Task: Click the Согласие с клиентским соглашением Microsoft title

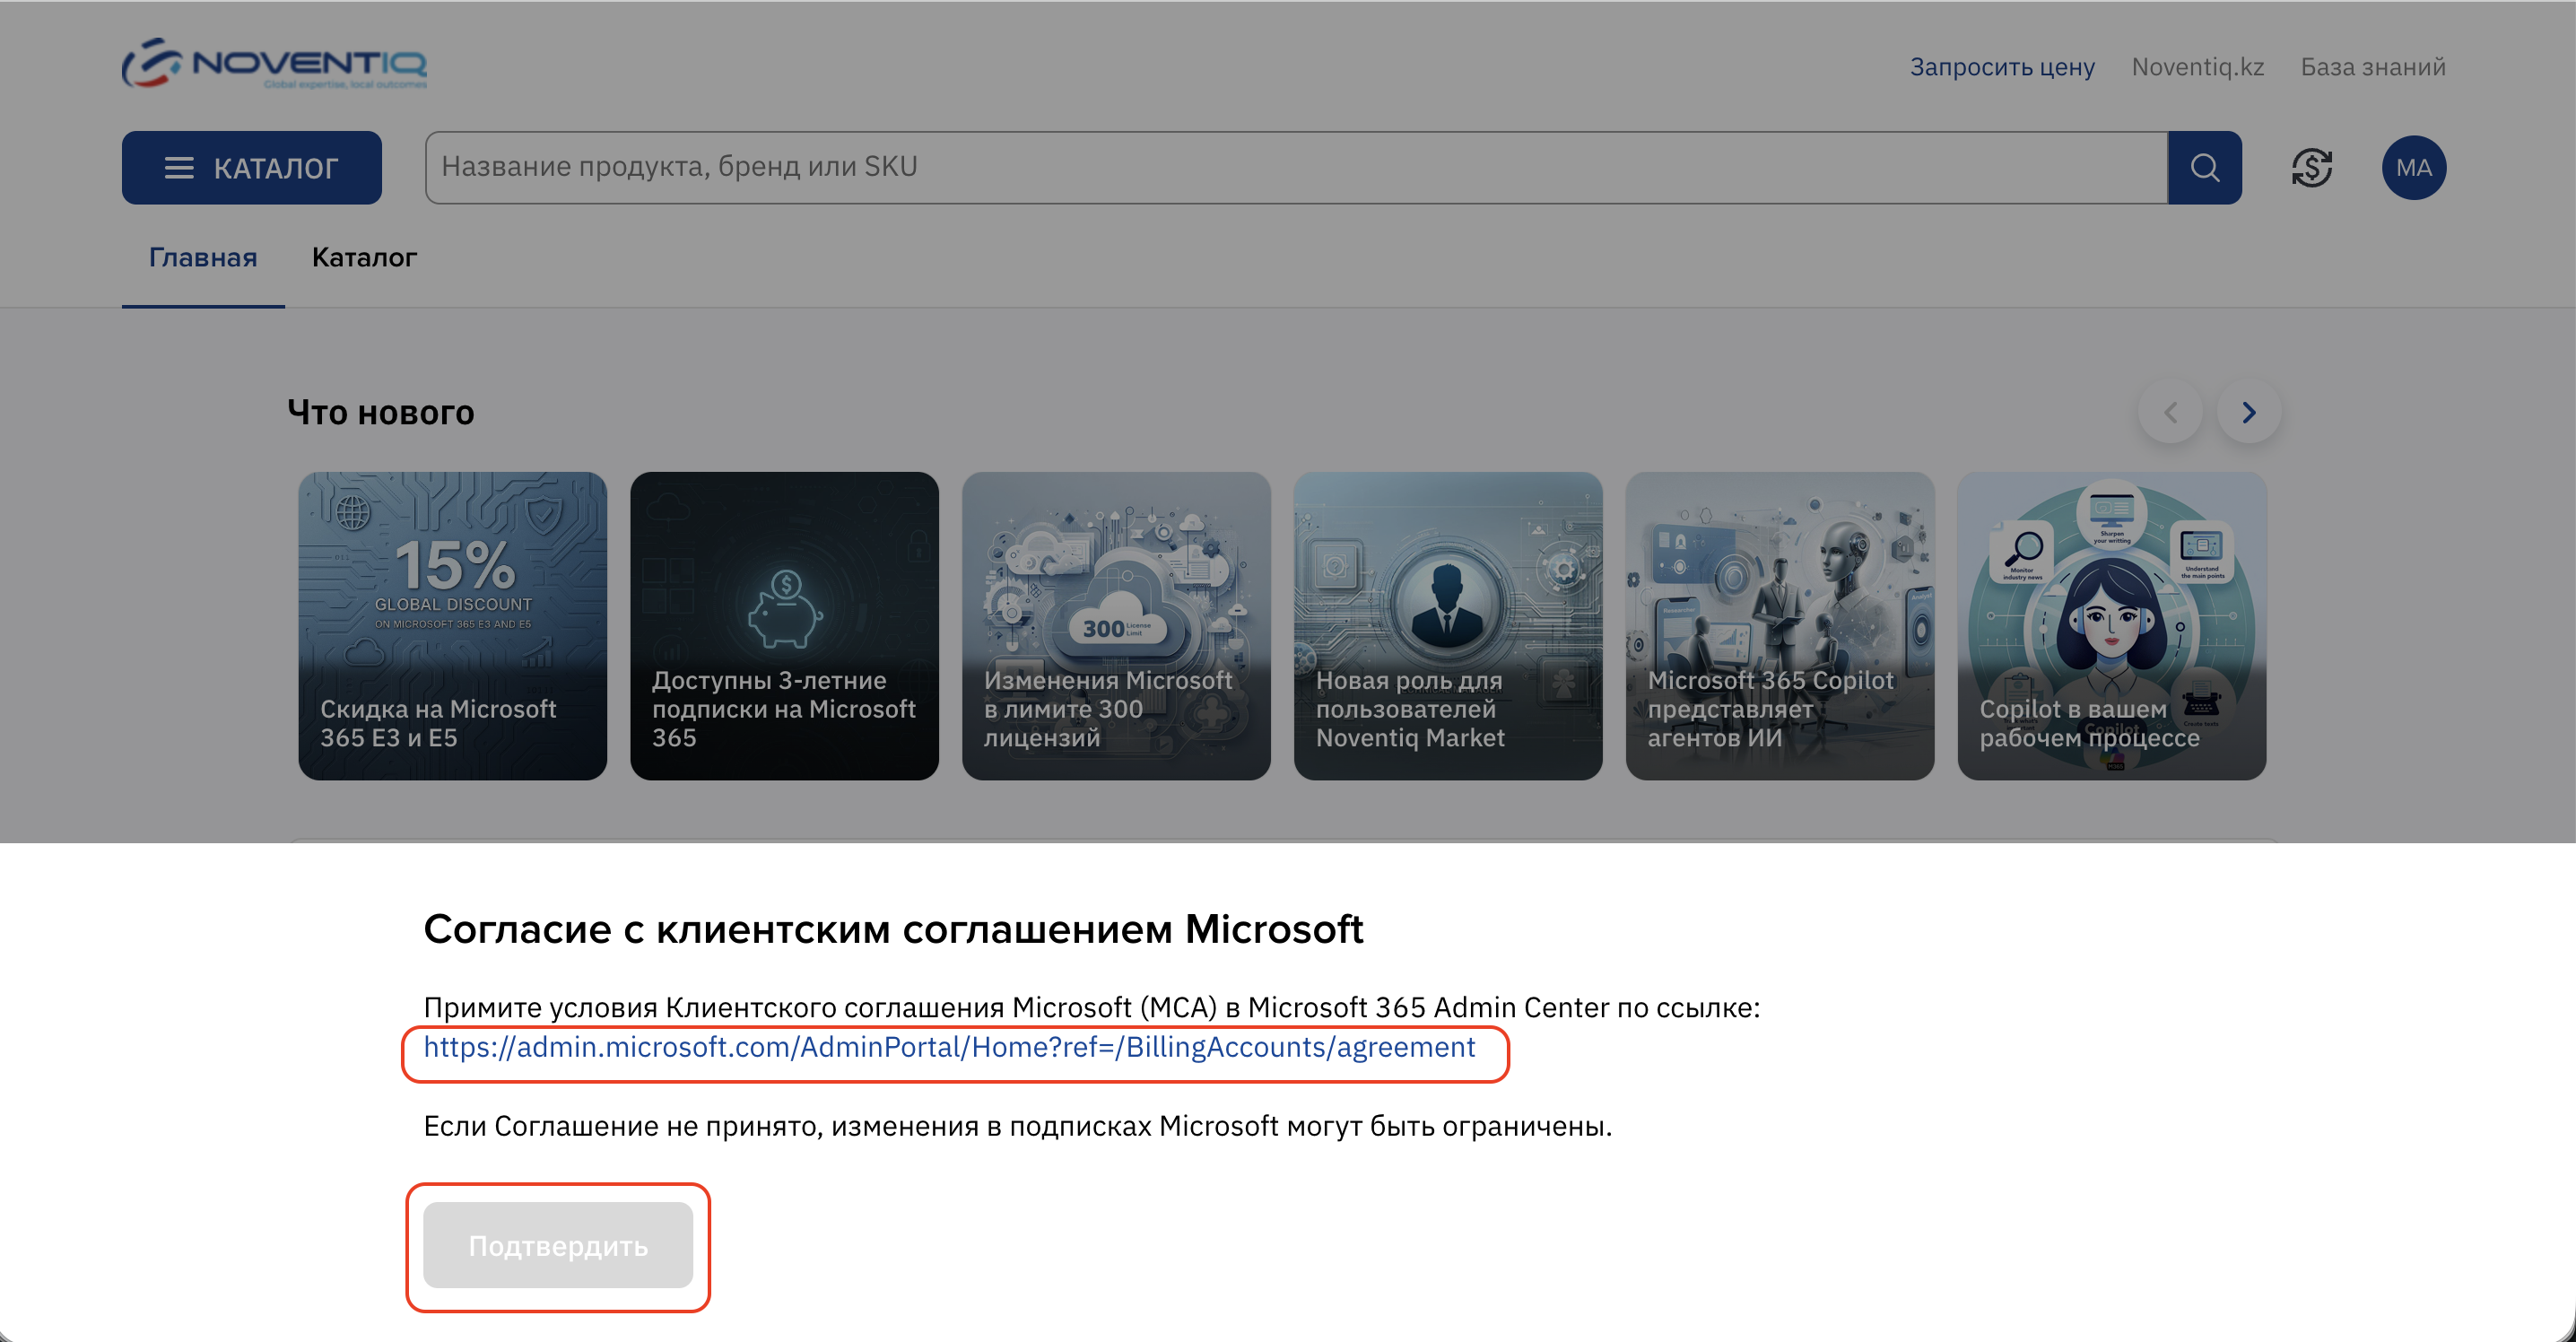Action: pyautogui.click(x=893, y=929)
